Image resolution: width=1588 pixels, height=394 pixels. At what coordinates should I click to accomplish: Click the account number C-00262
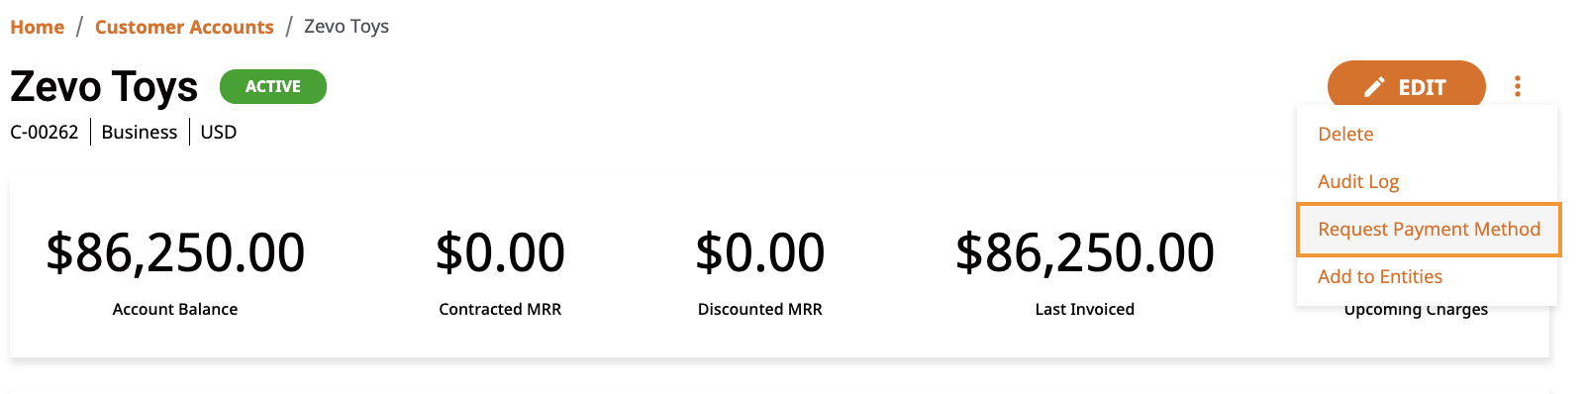click(x=45, y=133)
